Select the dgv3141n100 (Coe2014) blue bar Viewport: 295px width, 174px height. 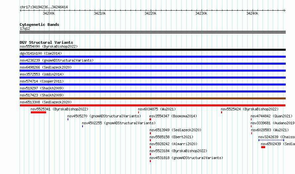[x=152, y=57]
